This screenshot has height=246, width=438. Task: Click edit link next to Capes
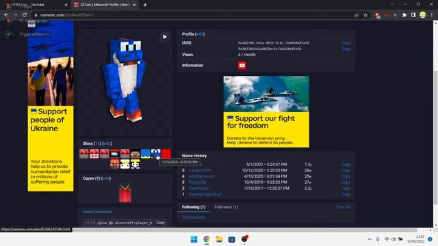(106, 178)
